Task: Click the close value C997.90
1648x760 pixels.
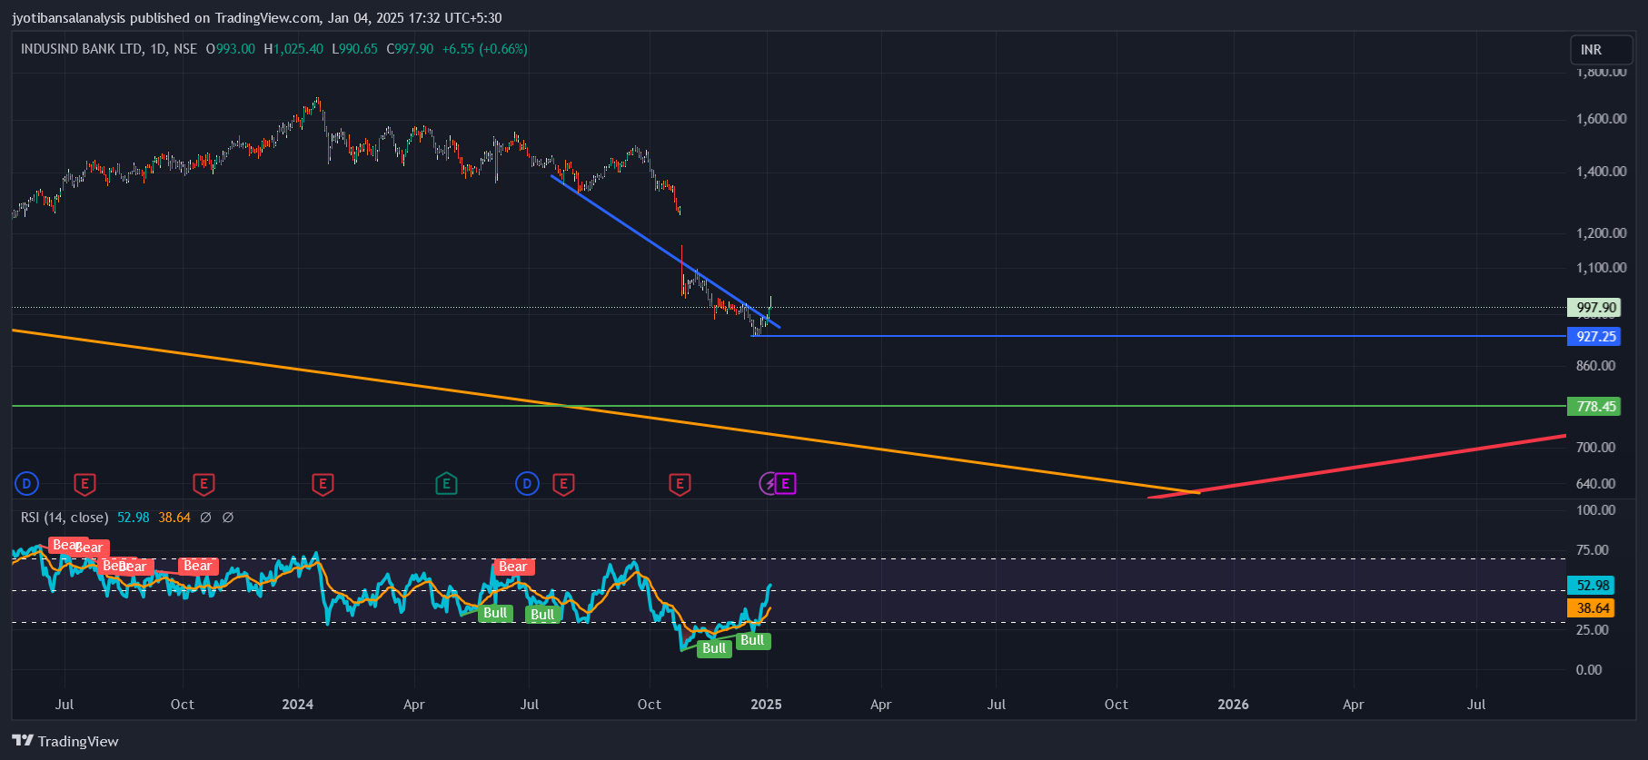Action: pyautogui.click(x=411, y=49)
